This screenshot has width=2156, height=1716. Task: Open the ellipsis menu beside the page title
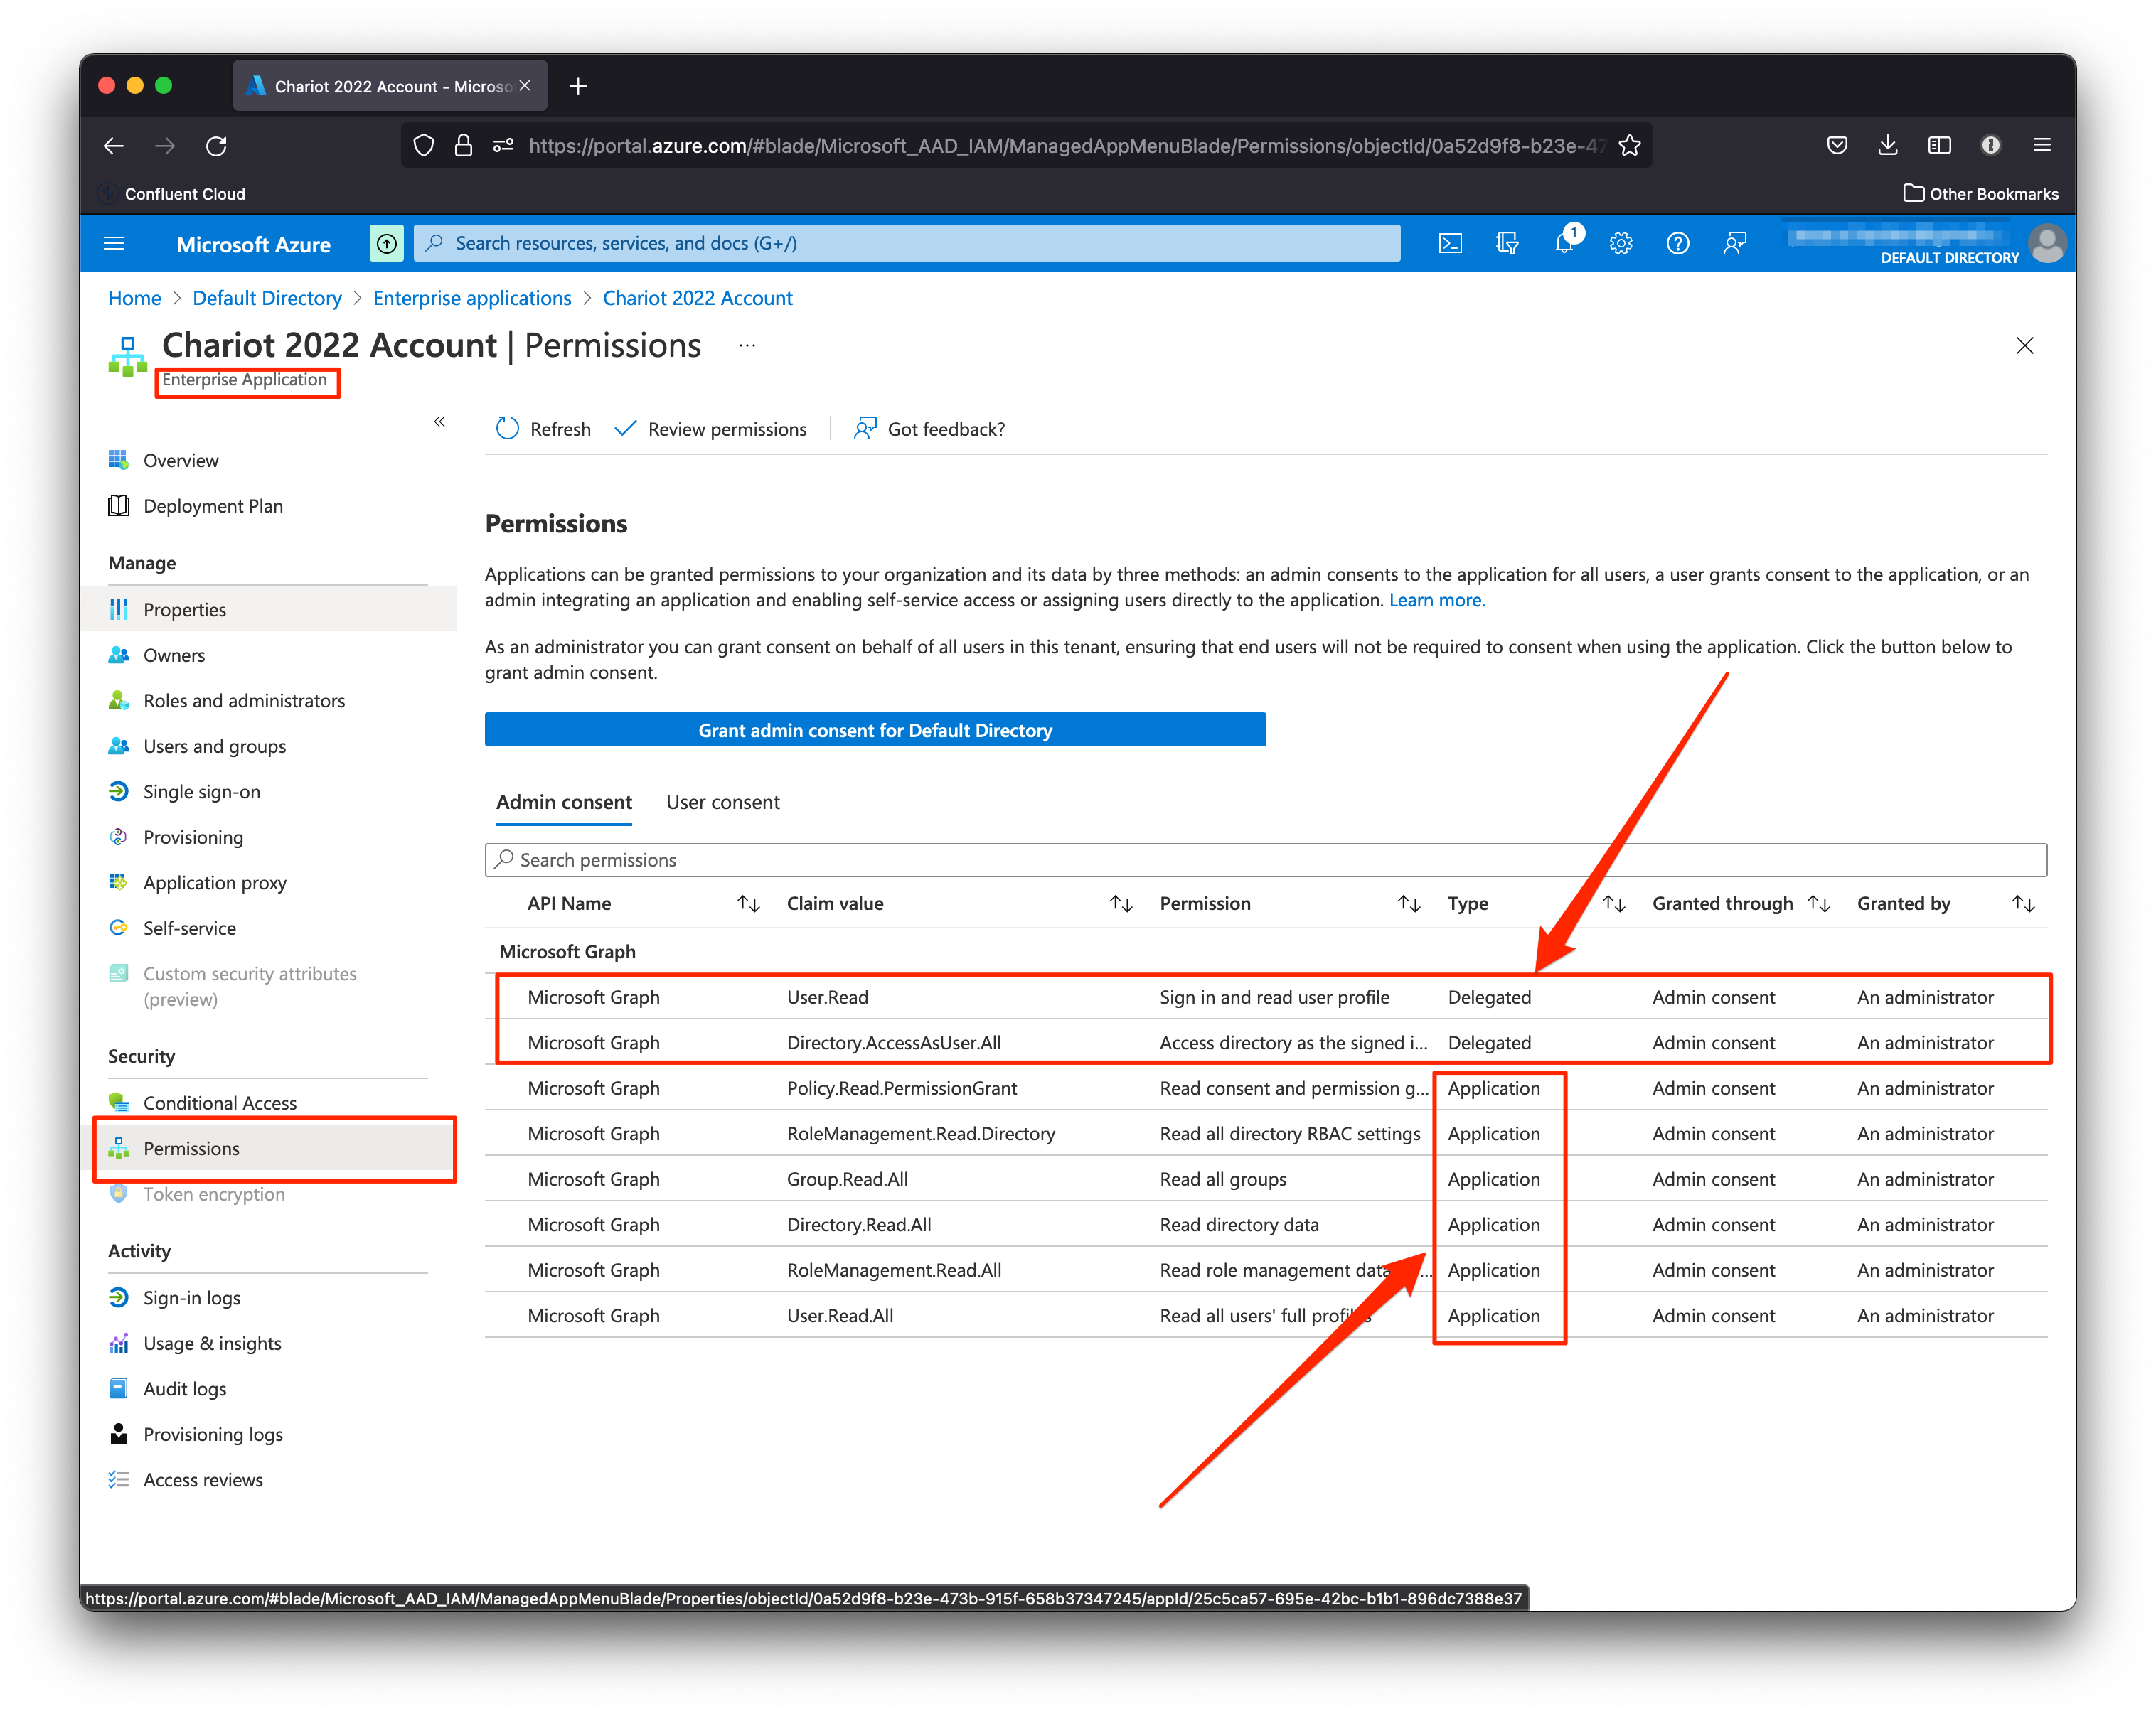[x=747, y=344]
